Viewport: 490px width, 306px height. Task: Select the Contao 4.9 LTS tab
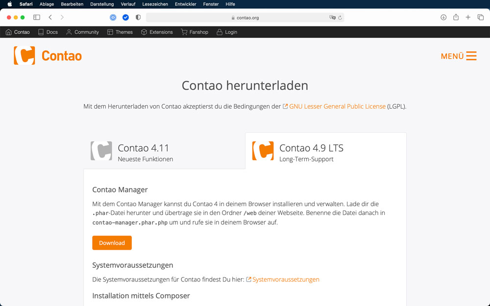coord(326,151)
